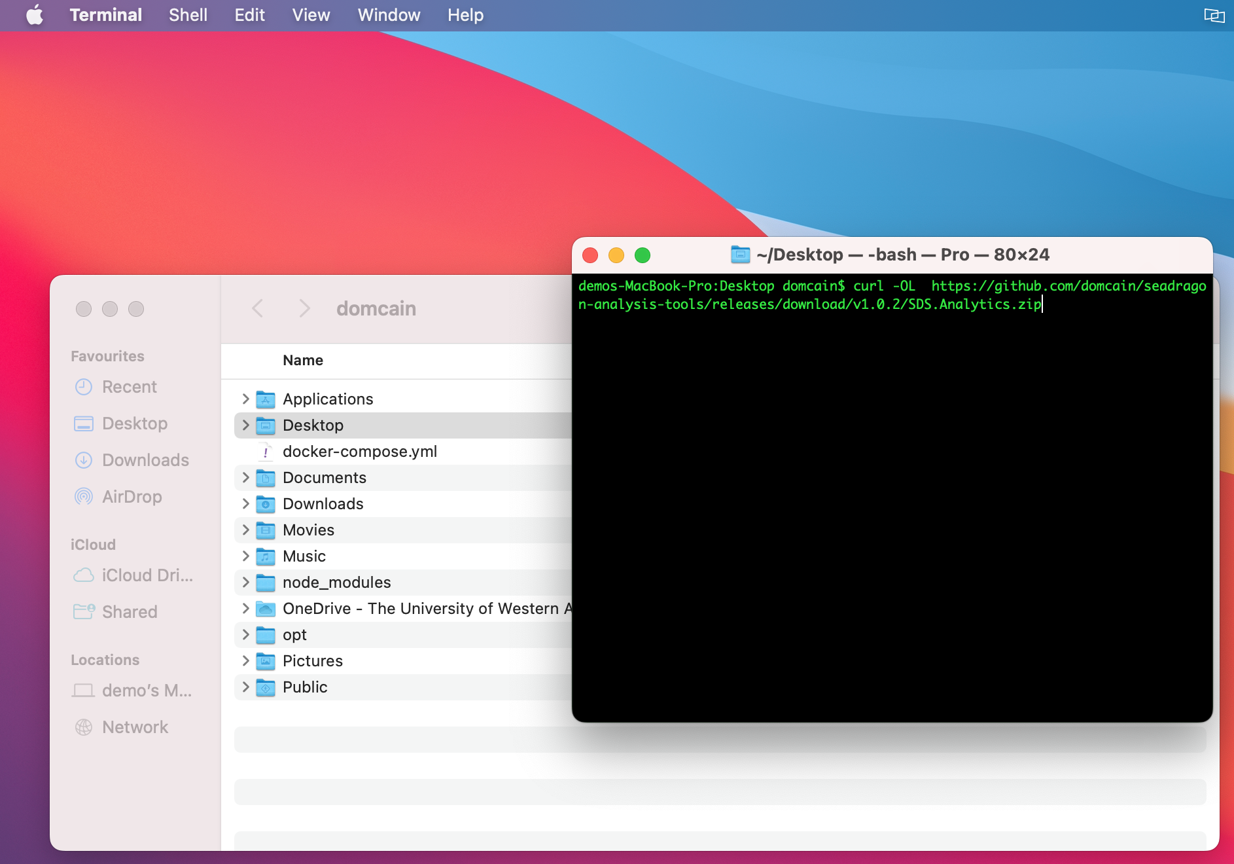This screenshot has width=1234, height=864.
Task: Expand the Downloads folder row
Action: (x=245, y=503)
